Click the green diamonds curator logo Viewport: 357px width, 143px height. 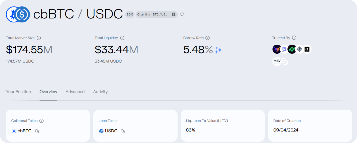[x=292, y=49]
